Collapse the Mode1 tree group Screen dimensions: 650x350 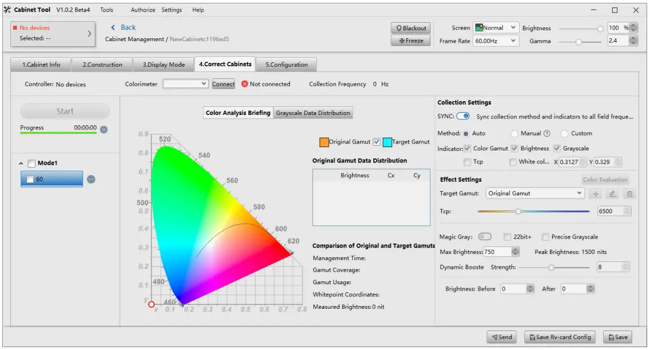22,164
